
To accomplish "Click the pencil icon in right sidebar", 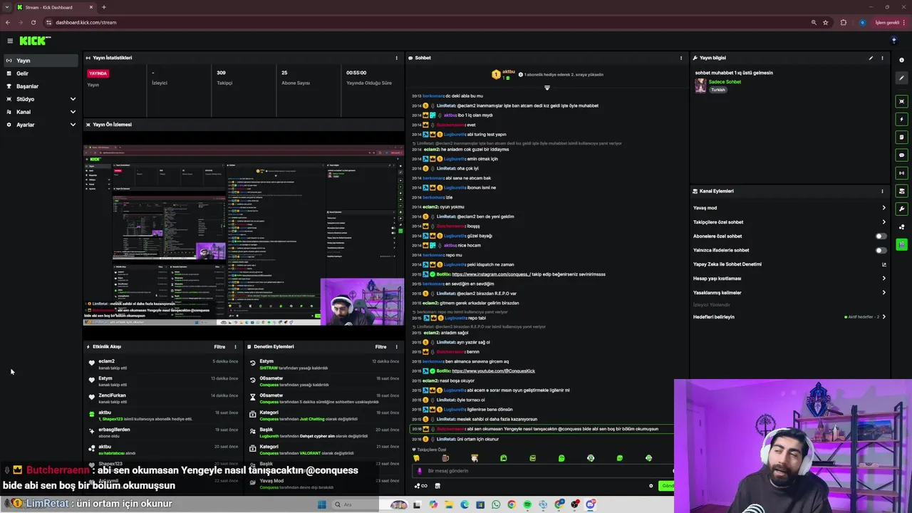I will pos(901,78).
